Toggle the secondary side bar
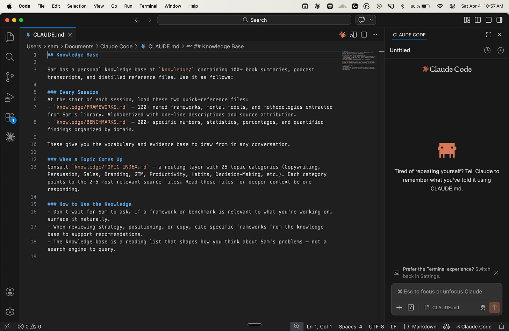This screenshot has width=509, height=331. click(500, 20)
